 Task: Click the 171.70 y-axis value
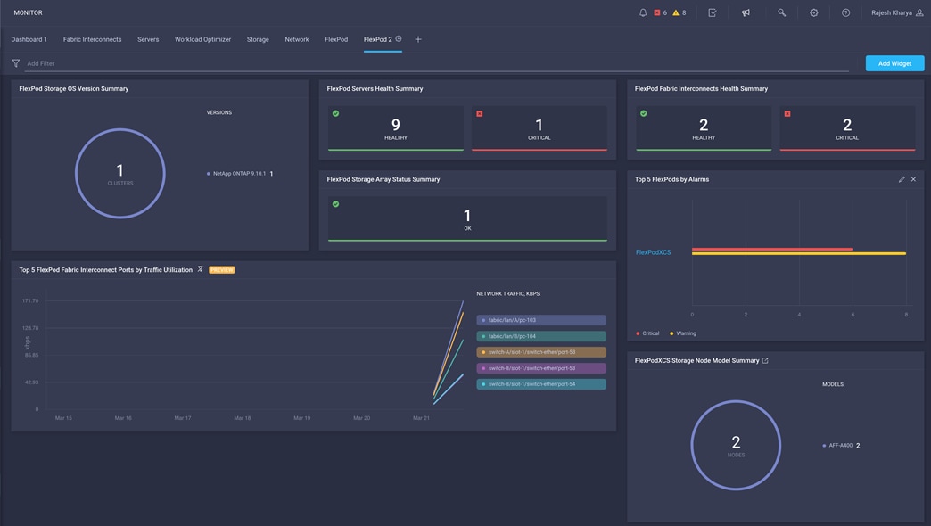30,301
